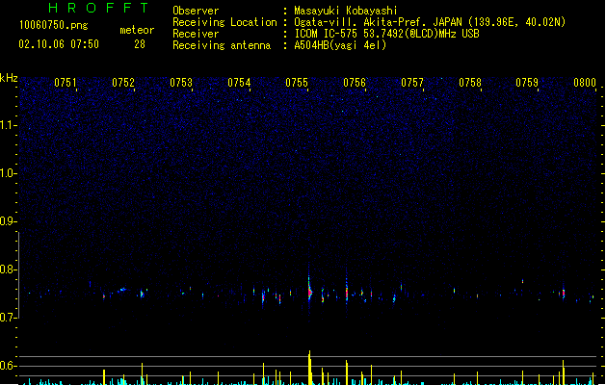Click the 0752 time marker

(x=123, y=83)
